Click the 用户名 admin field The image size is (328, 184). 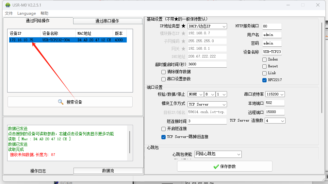point(272,35)
